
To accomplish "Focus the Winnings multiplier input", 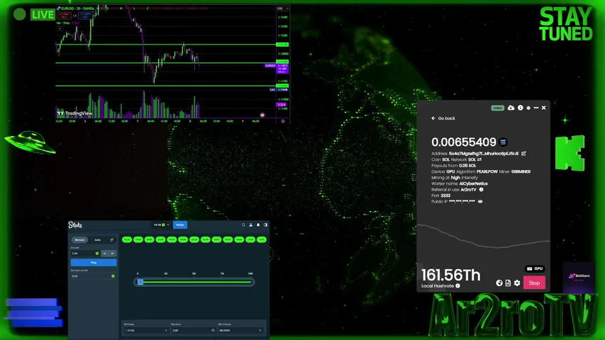I will (x=146, y=330).
